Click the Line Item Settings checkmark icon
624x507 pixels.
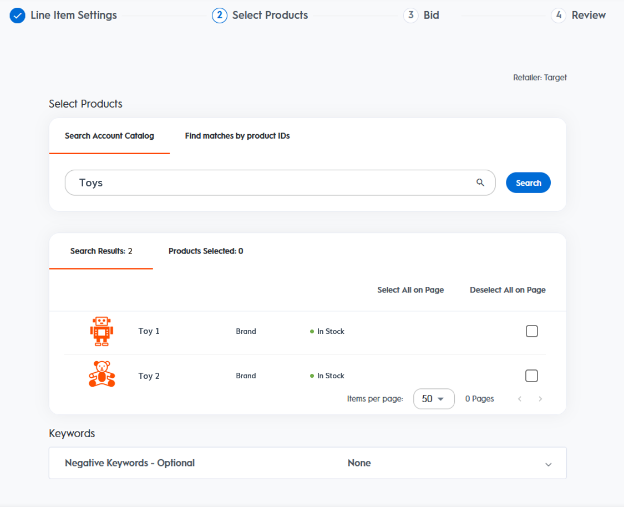[x=18, y=16]
